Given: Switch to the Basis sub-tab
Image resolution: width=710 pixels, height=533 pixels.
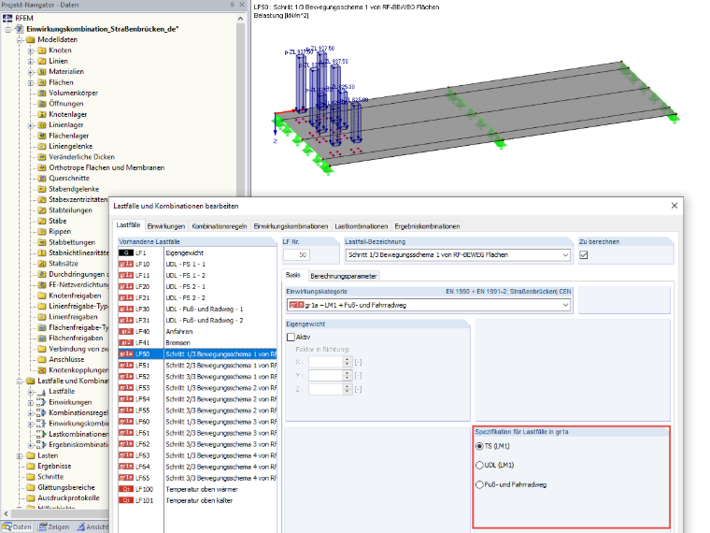Looking at the screenshot, I should pos(293,275).
